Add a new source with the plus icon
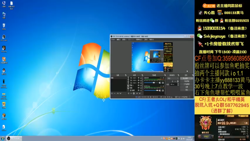Screen dimensions: 250x141 128,93
